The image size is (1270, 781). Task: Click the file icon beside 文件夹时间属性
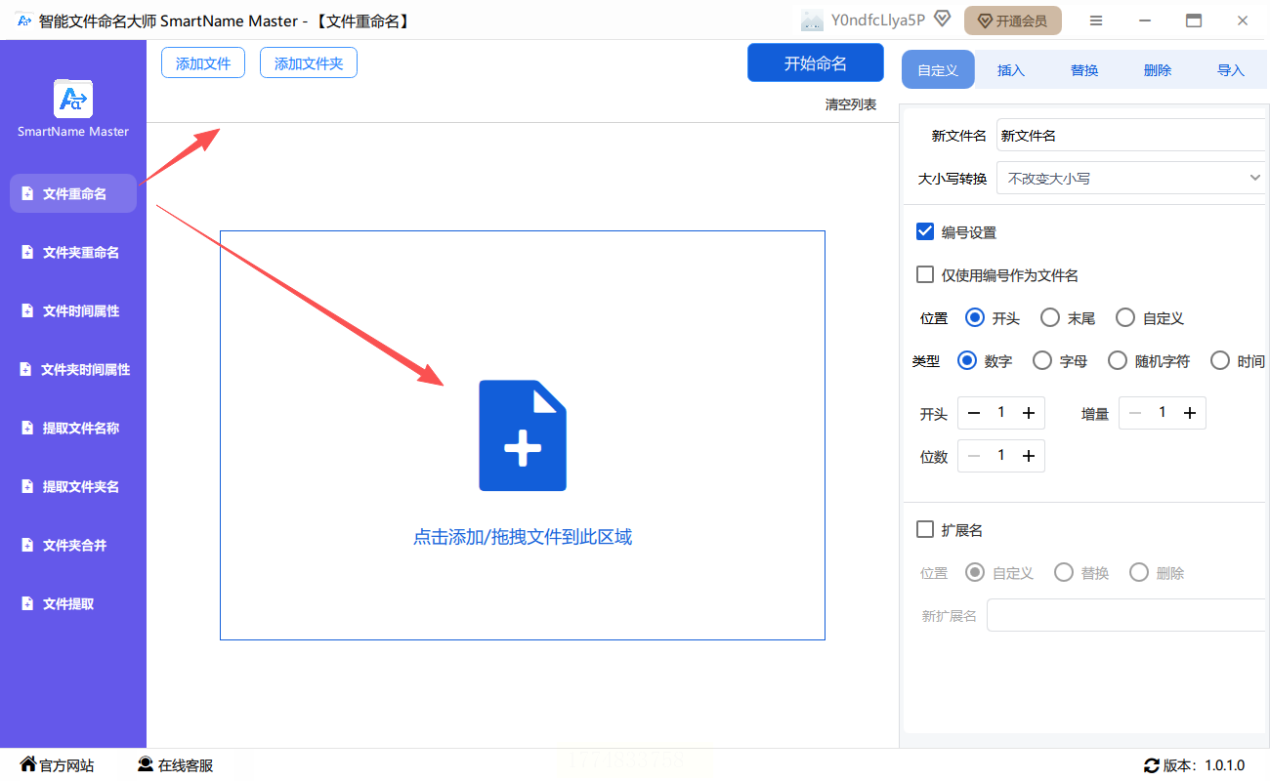26,369
